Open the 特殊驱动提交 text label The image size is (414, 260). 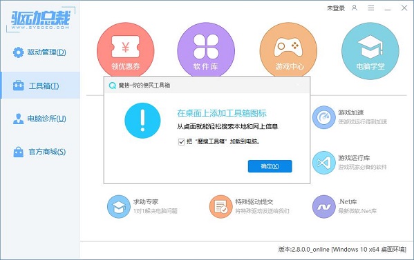point(254,202)
